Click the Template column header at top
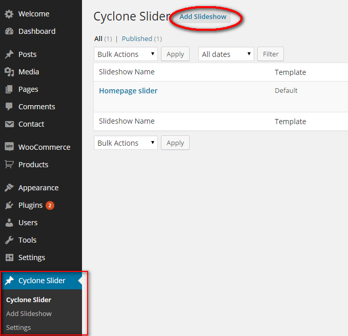The image size is (348, 336). tap(290, 72)
